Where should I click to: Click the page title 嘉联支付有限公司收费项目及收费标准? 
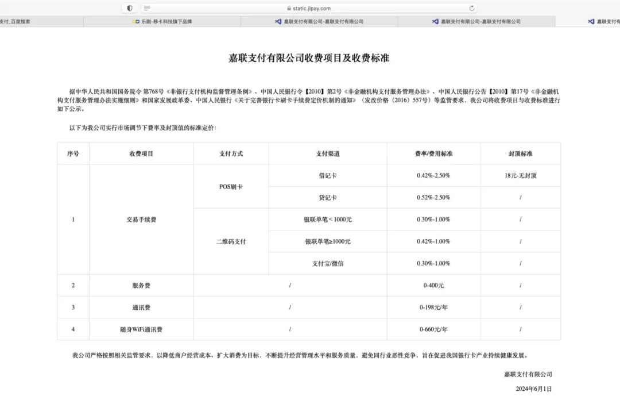click(309, 59)
